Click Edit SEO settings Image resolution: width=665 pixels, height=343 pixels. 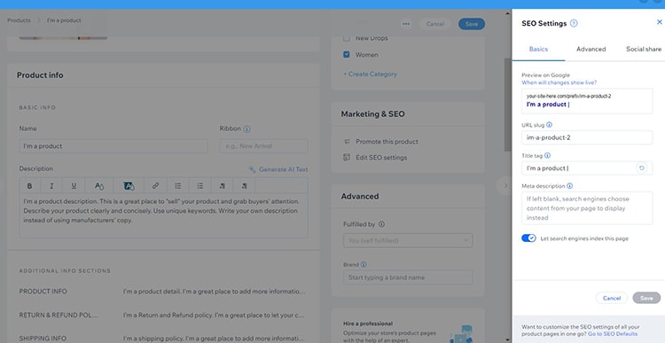point(381,157)
